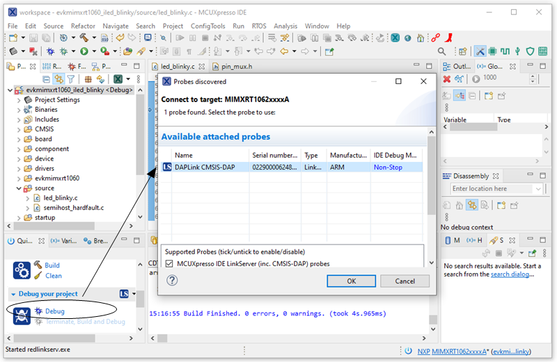Click the MCUXpresso X welcome toolbar icon
This screenshot has width=557, height=362.
coord(395,38)
